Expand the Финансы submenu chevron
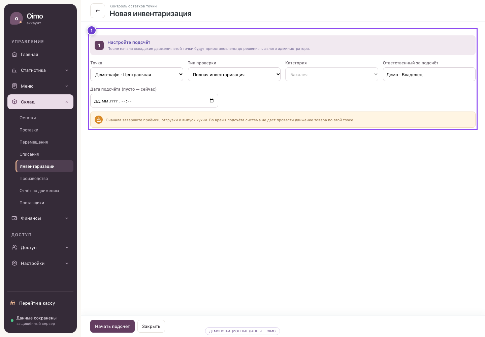The width and height of the screenshot is (485, 337). pos(67,218)
